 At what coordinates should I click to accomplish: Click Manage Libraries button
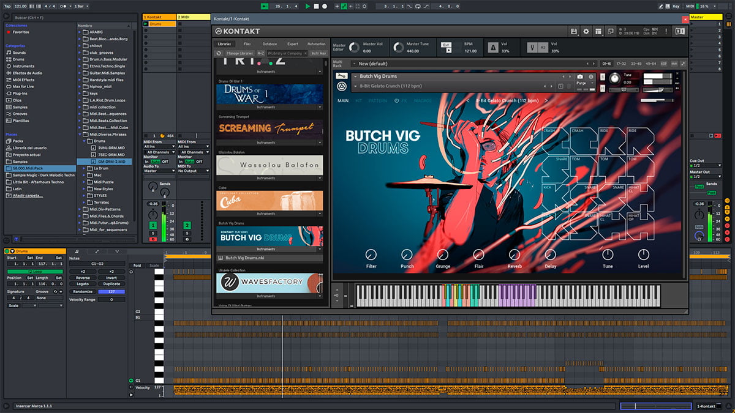tap(239, 53)
